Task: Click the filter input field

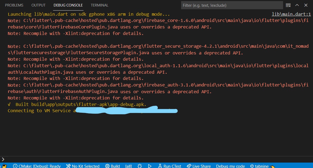Action: click(232, 5)
